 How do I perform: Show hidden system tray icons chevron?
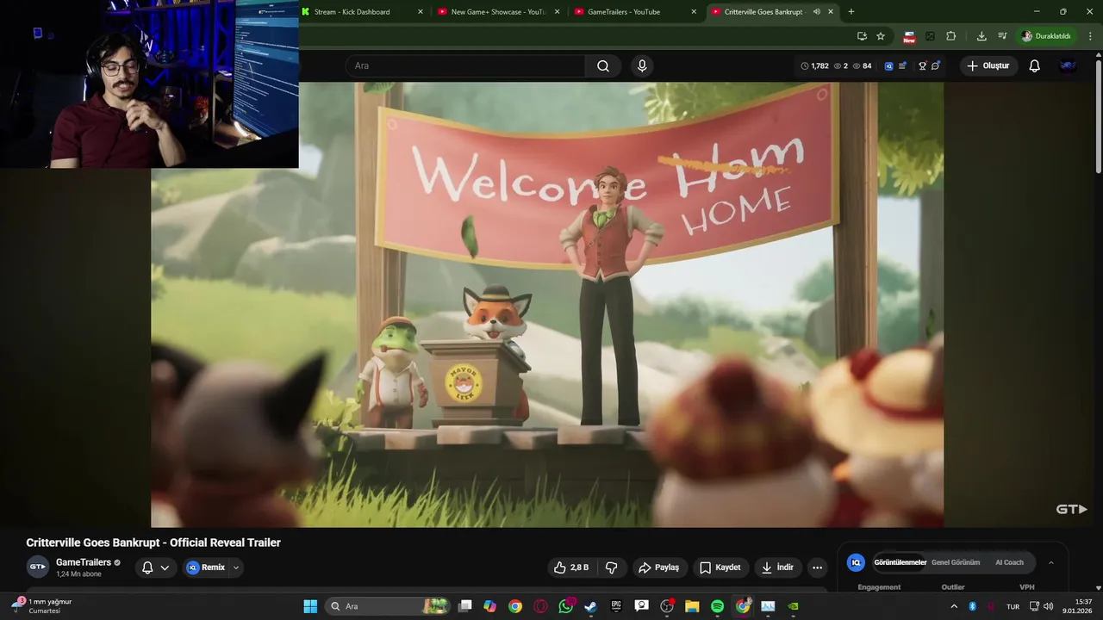(954, 606)
